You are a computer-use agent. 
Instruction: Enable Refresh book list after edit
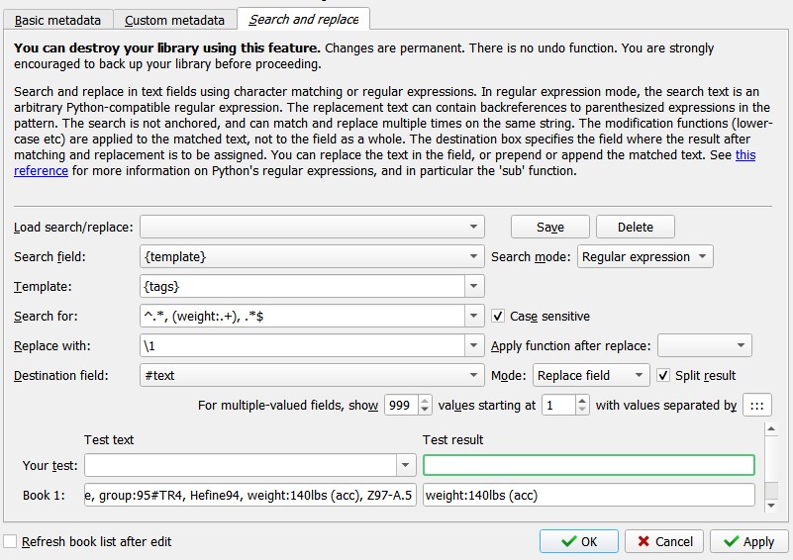10,542
